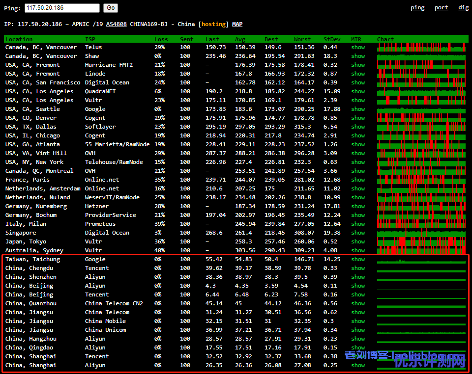The height and width of the screenshot is (374, 472).
Task: Click the Avg column header
Action: [240, 39]
